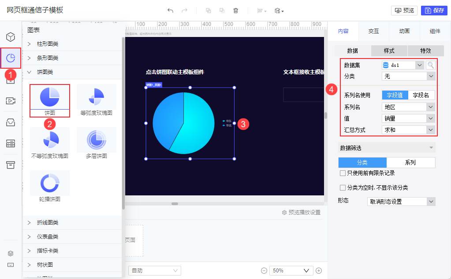Open the alignment options dropdown
This screenshot has height=279, width=451.
coord(262,11)
